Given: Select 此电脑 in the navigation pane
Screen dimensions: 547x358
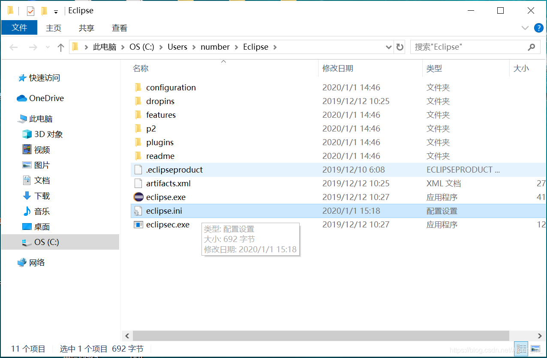Looking at the screenshot, I should point(41,119).
